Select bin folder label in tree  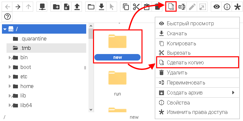point(24,58)
